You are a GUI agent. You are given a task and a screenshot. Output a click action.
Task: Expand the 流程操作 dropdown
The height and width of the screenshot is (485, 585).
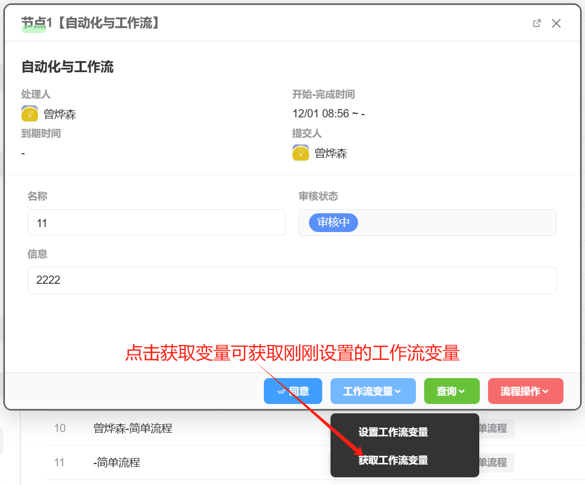pos(525,391)
